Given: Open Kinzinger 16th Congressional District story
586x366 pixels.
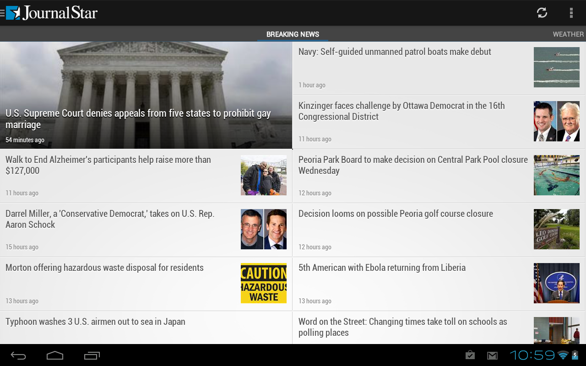Looking at the screenshot, I should point(439,122).
